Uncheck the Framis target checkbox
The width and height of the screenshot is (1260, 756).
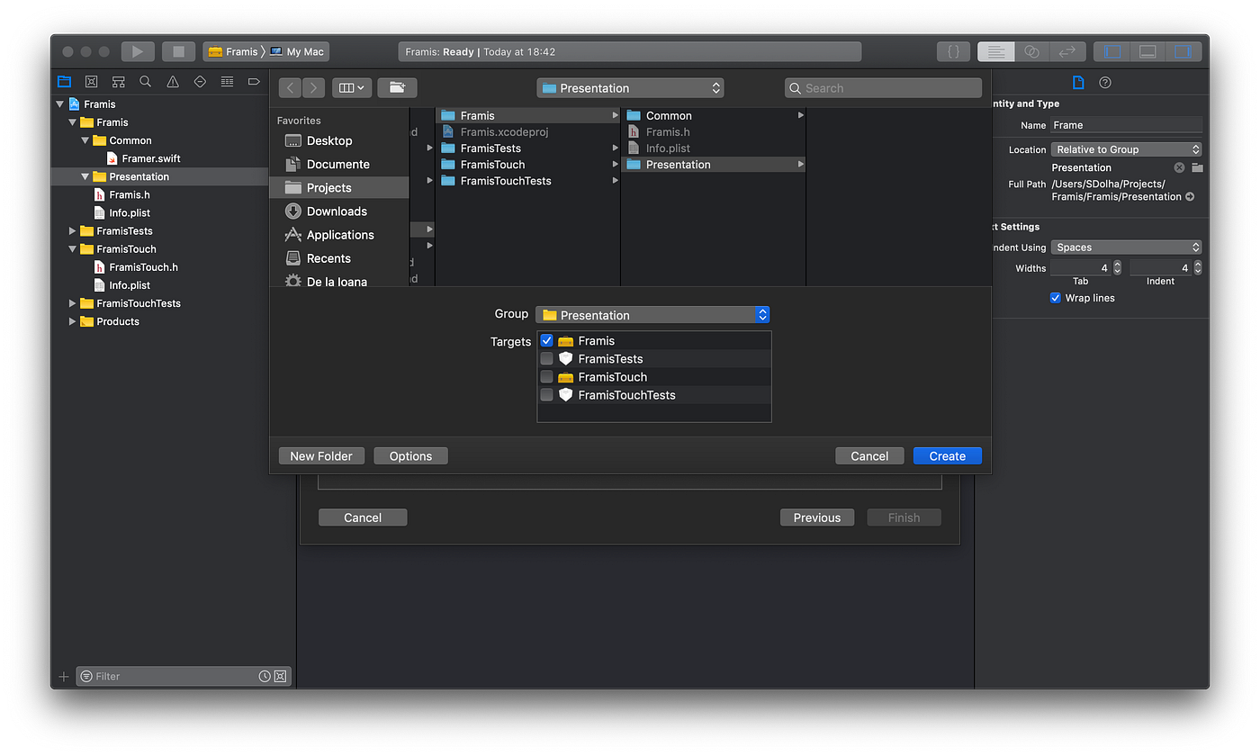coord(546,340)
